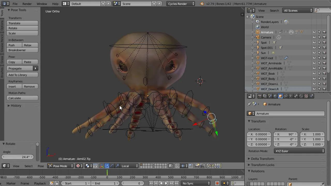Open the Constraints properties tab
Screen dimensions: 331x186
285,96
